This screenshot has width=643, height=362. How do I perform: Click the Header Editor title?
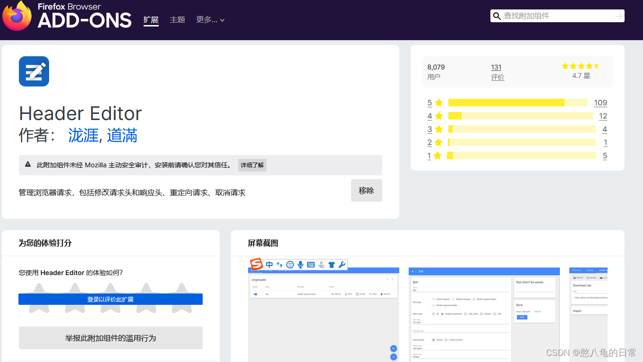tap(80, 113)
